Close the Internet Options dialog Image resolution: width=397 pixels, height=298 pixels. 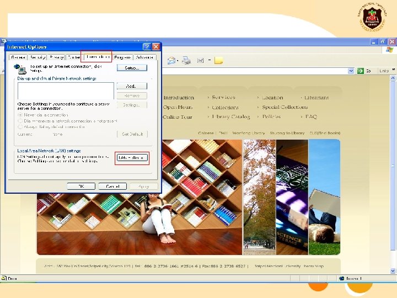pyautogui.click(x=156, y=46)
